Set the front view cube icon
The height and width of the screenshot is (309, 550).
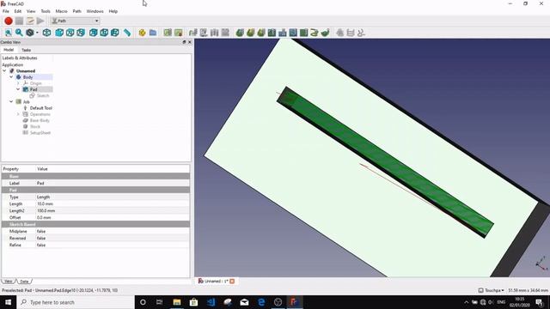pyautogui.click(x=59, y=33)
